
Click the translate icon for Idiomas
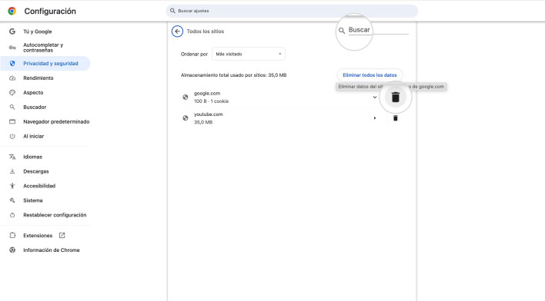click(12, 157)
